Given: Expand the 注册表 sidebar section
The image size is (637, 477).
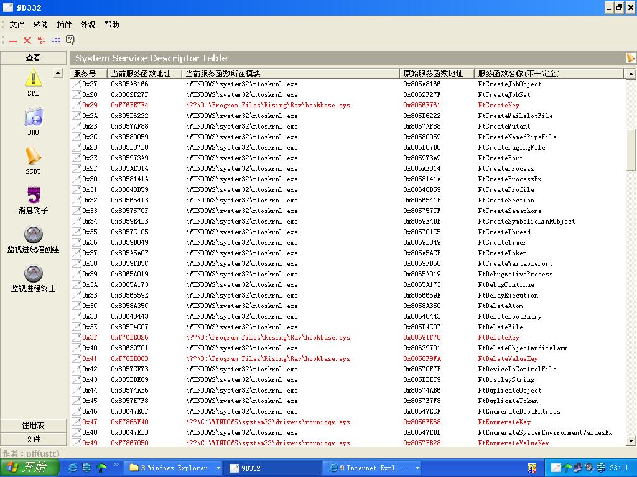Looking at the screenshot, I should 33,425.
